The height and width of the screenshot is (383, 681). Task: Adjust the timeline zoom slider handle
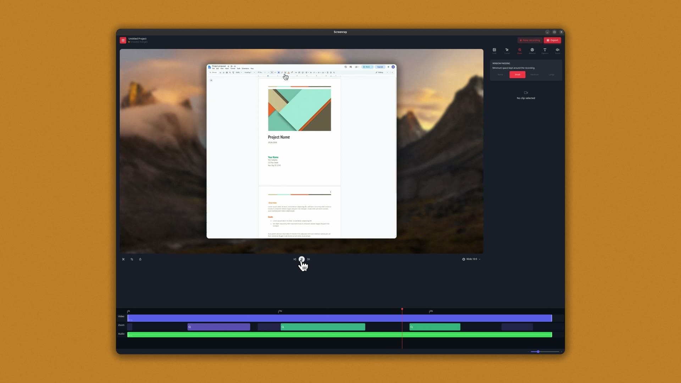(x=538, y=351)
